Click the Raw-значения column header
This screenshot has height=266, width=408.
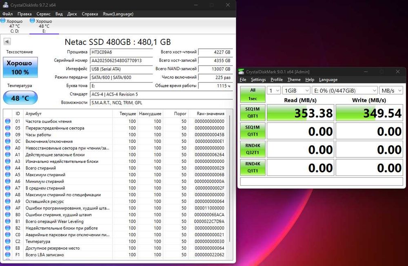(207, 113)
